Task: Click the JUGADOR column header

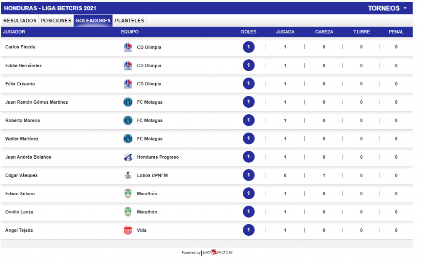Action: pos(14,31)
